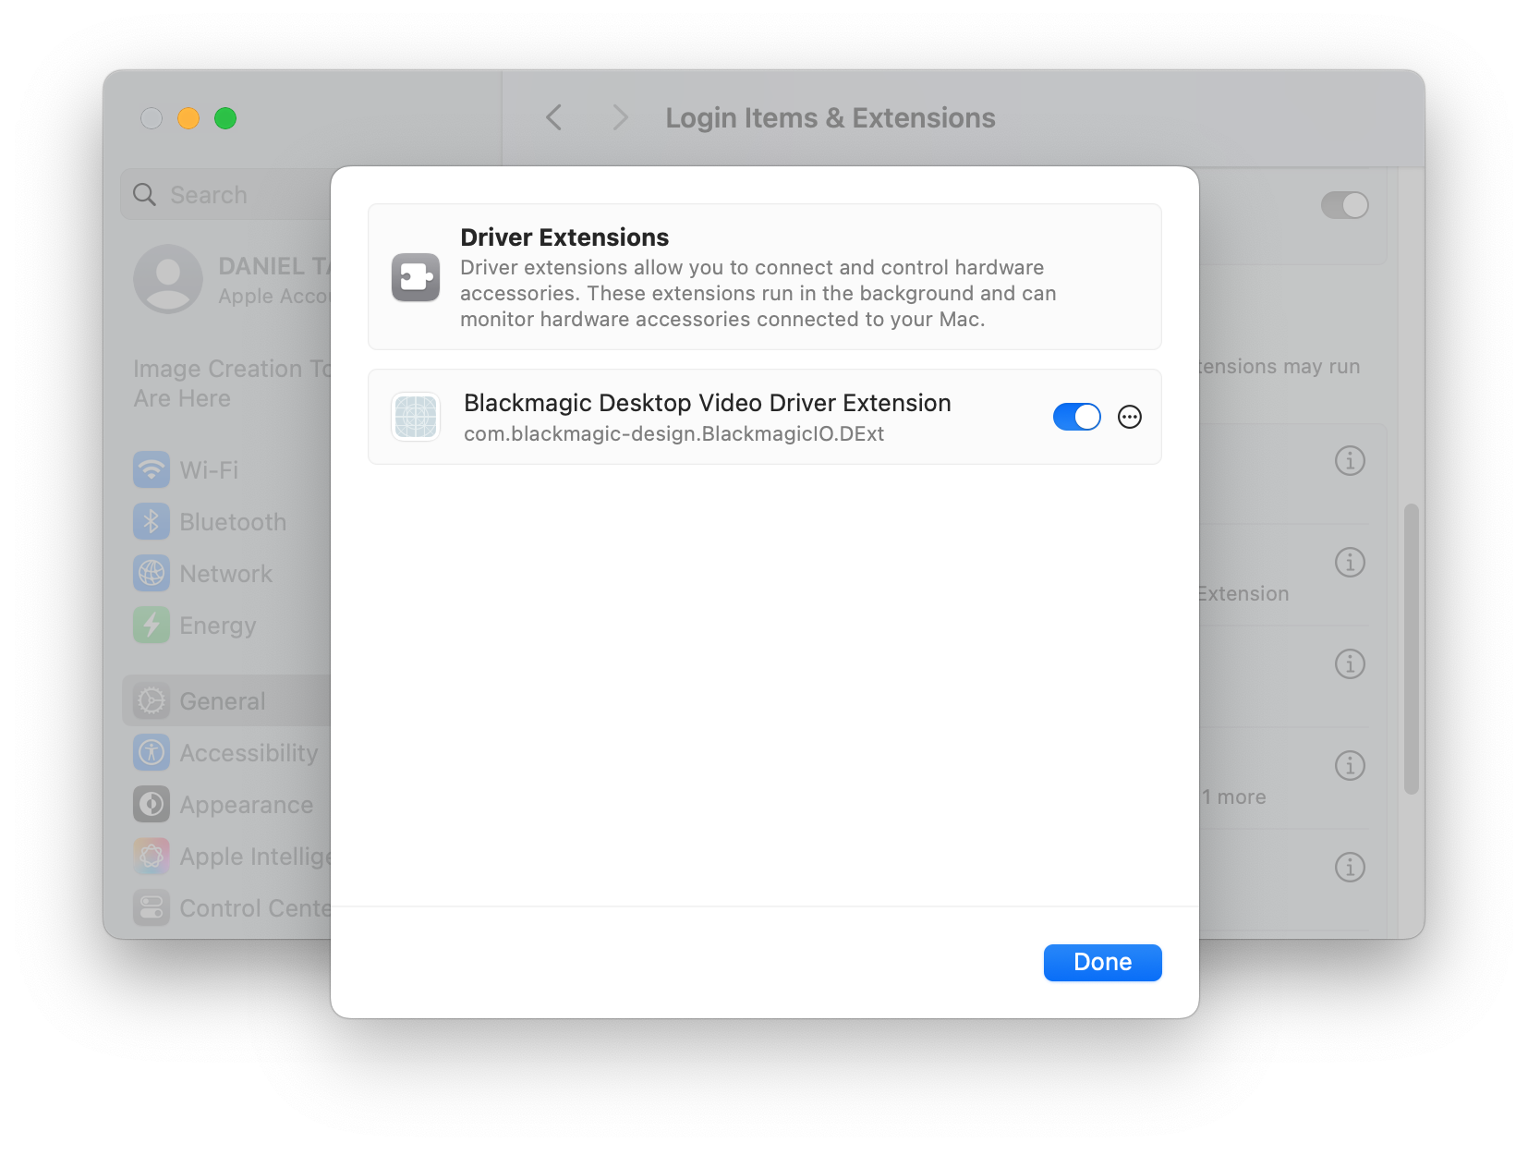Screen dimensions: 1528x1155
Task: Open Apple Intelligence settings in the sidebar
Action: 226,857
